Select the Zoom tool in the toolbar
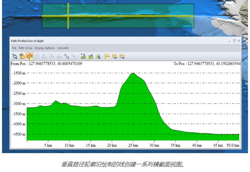Image resolution: width=250 pixels, height=172 pixels. click(x=14, y=56)
